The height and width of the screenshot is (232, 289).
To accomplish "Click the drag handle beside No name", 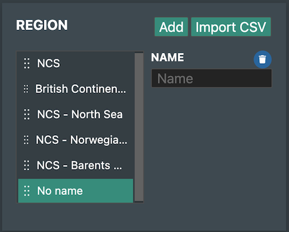I will click(x=27, y=191).
